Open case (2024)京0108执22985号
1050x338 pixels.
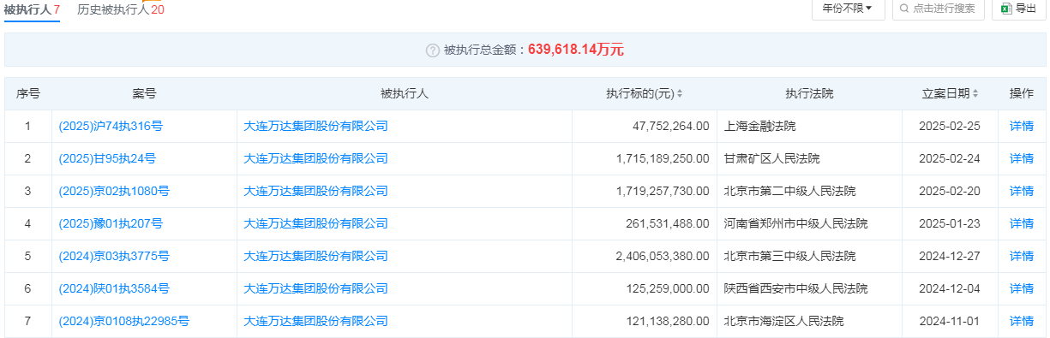pyautogui.click(x=124, y=321)
